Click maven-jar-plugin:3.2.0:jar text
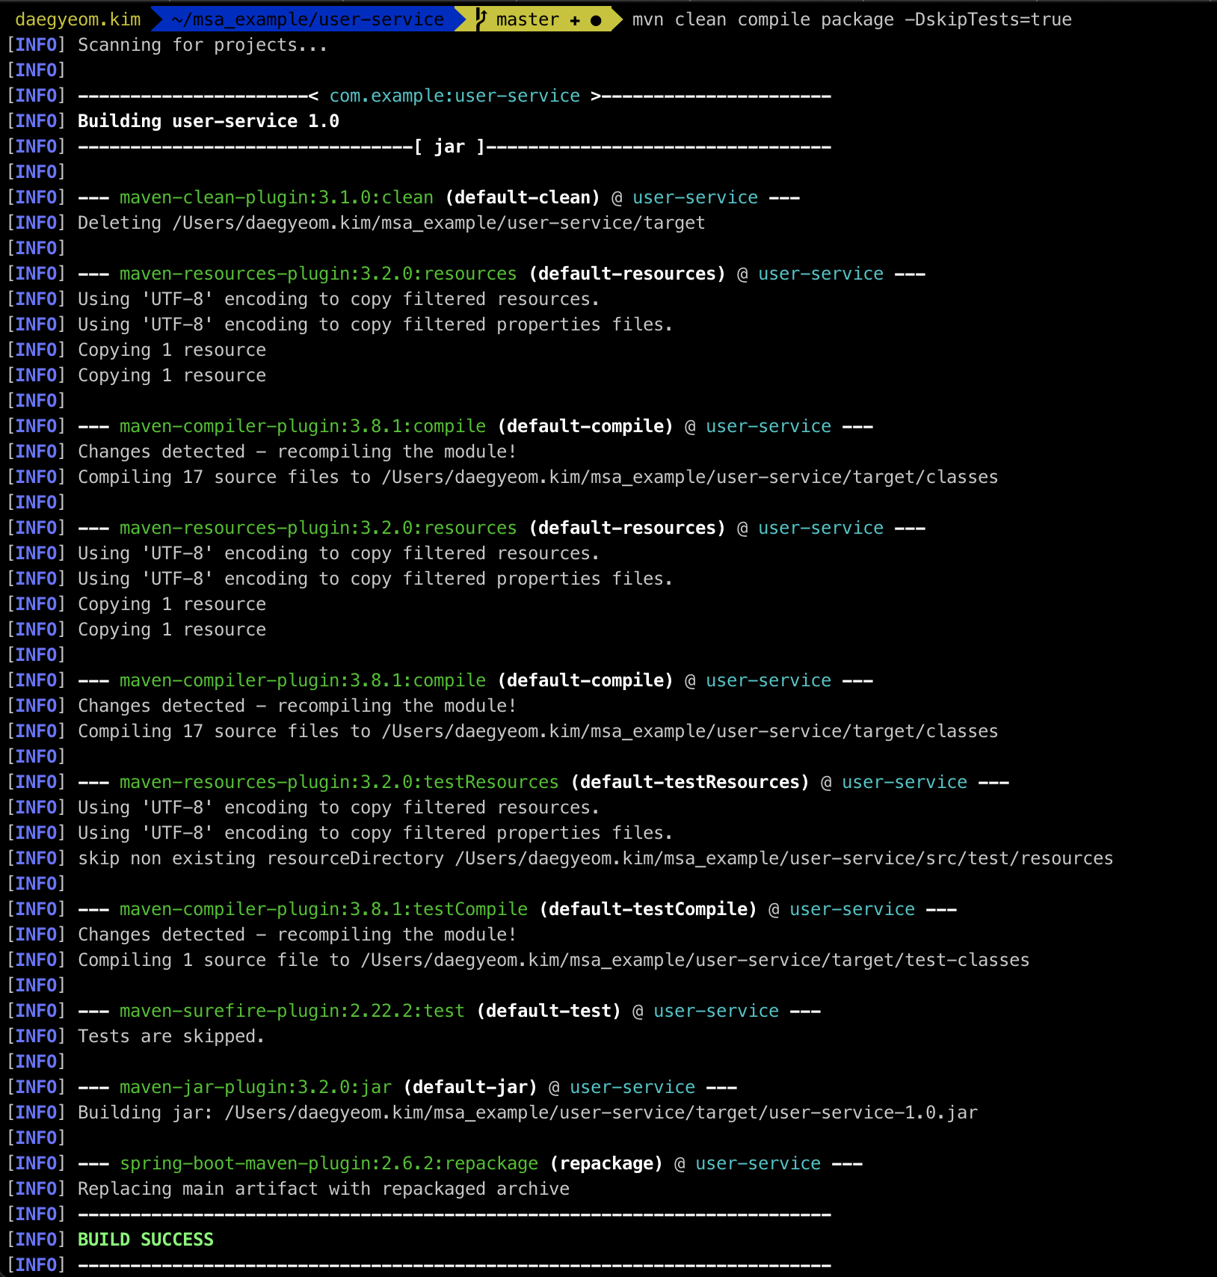Screen dimensions: 1217x1277 256,1087
